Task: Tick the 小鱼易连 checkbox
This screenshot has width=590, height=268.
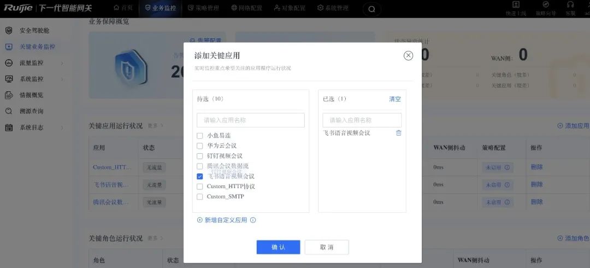Action: pos(200,136)
